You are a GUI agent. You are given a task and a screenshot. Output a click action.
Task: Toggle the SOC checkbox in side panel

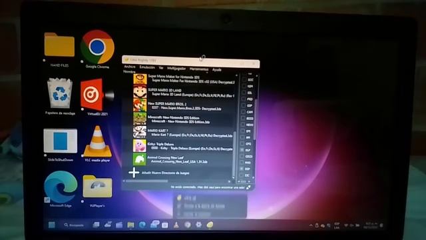(244, 80)
